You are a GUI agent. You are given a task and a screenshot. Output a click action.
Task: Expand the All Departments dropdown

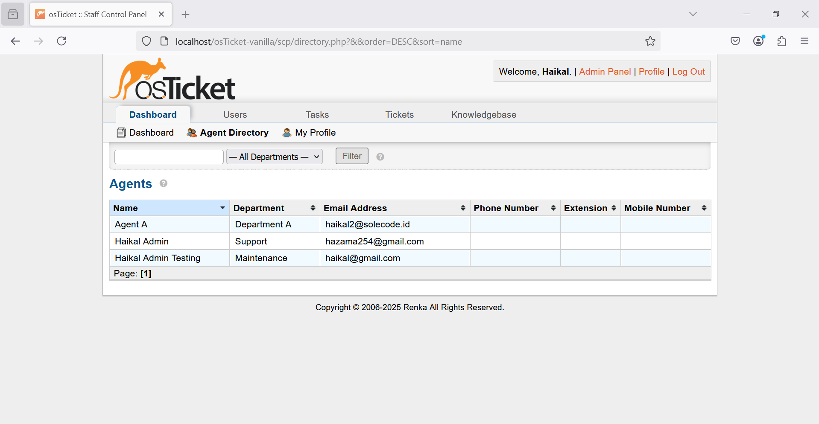pos(274,157)
